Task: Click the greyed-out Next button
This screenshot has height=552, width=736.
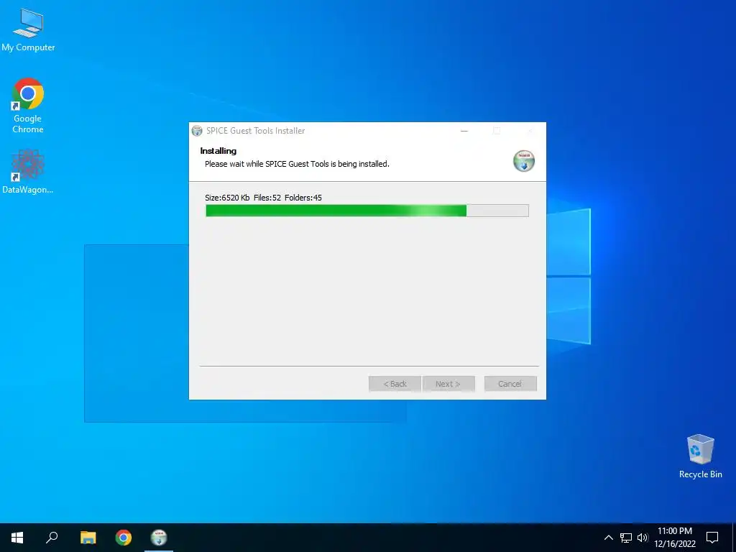Action: pos(448,384)
